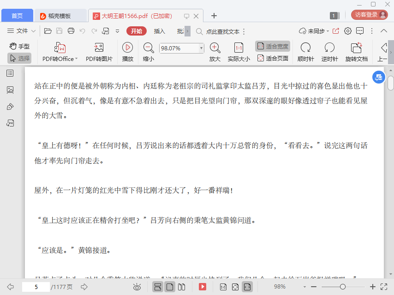Click the red play button in status bar

click(203, 287)
